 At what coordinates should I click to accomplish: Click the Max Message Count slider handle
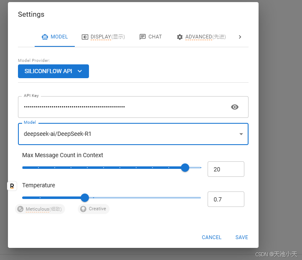coord(185,168)
